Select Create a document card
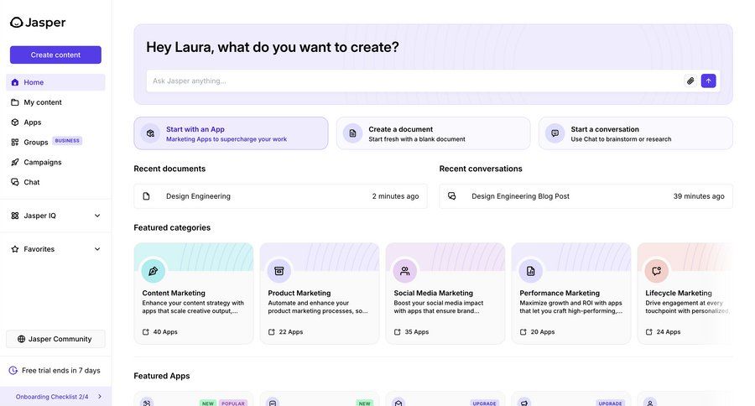This screenshot has width=755, height=406. coord(434,133)
